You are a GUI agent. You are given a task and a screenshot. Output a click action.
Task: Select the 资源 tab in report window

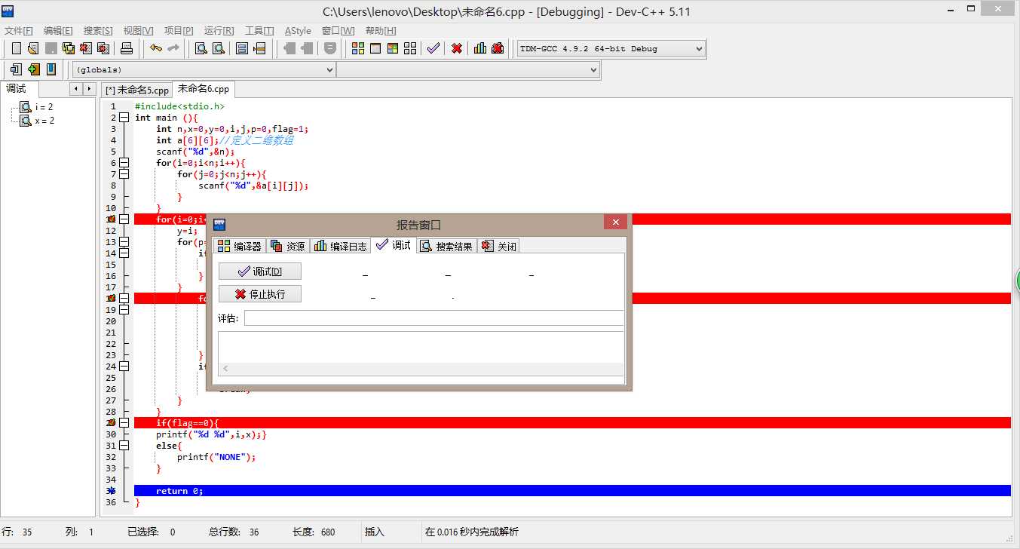[288, 246]
